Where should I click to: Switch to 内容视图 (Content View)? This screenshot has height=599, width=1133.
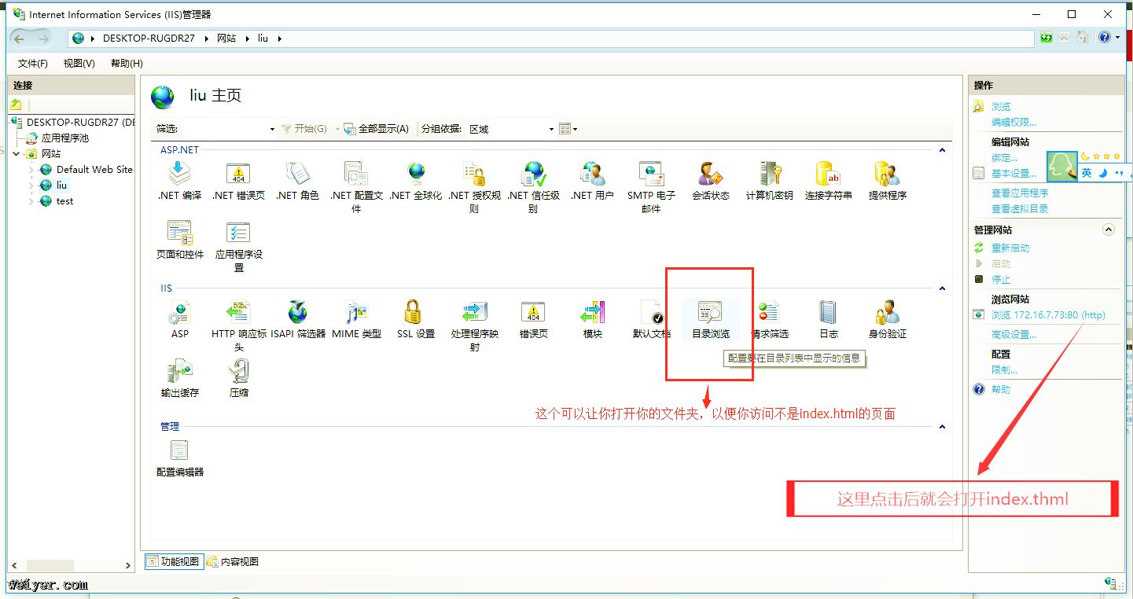(233, 561)
